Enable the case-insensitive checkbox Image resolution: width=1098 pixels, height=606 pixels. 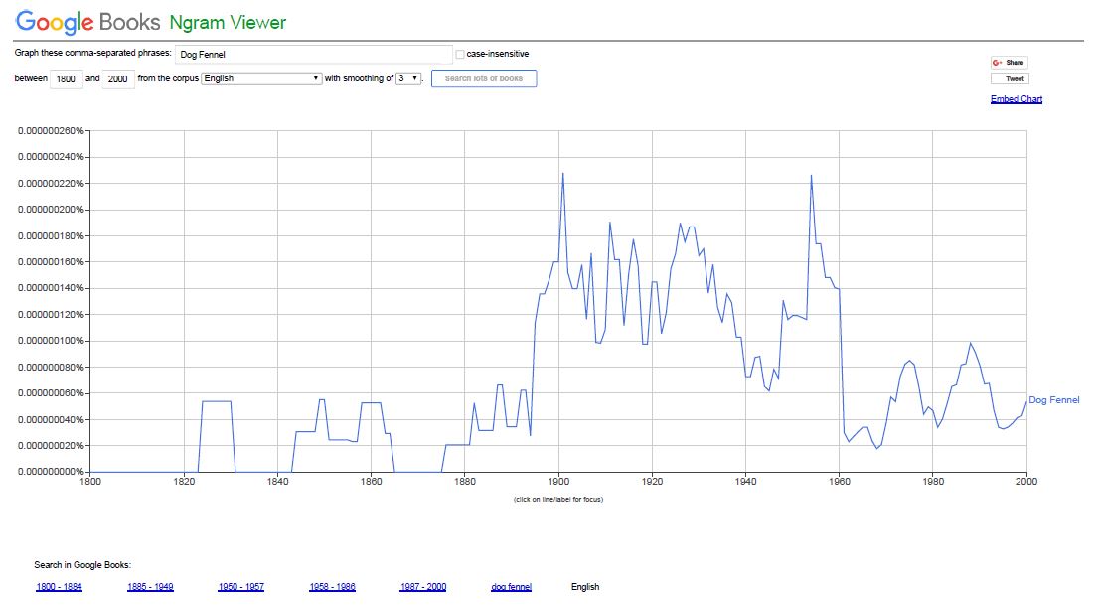[x=459, y=54]
